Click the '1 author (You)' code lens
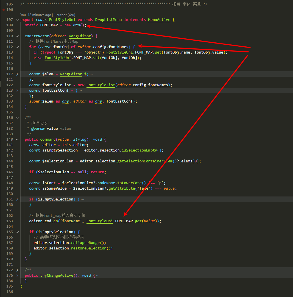The width and height of the screenshot is (293, 297). point(64,15)
